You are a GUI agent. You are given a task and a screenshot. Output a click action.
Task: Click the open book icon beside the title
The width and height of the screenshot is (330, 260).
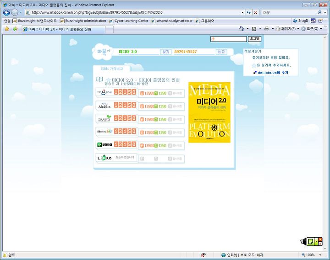[x=99, y=79]
